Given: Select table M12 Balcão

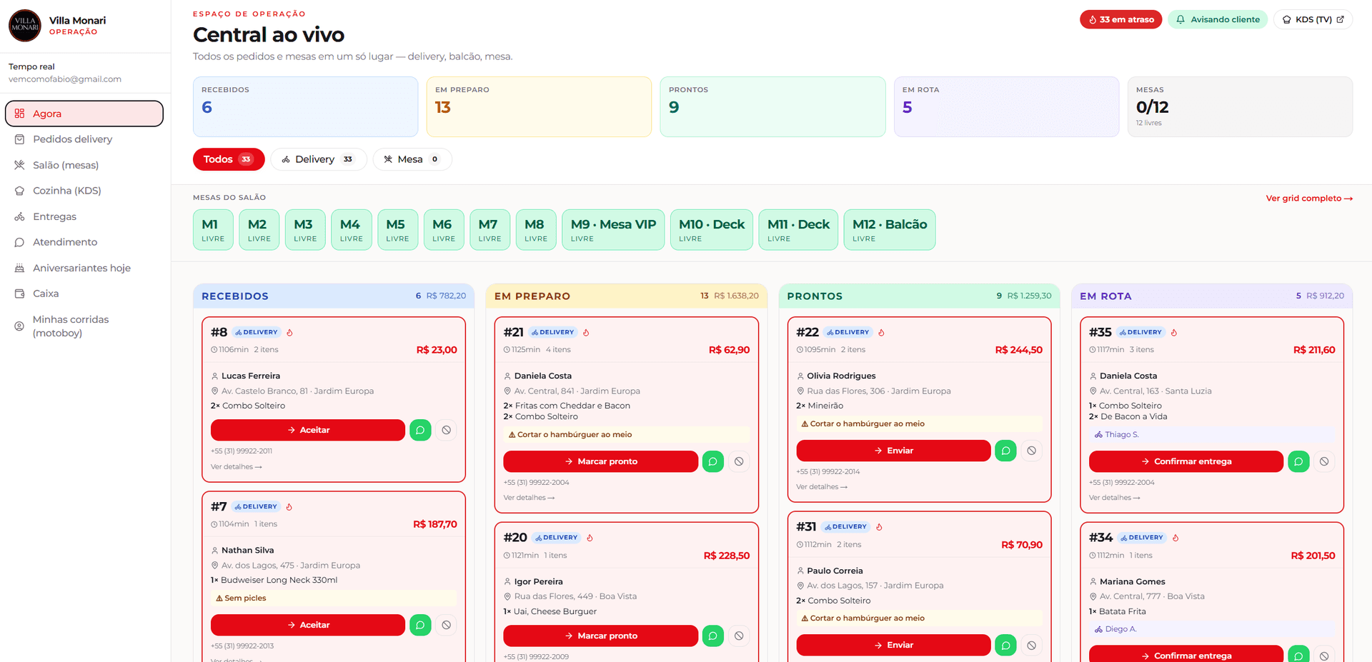Looking at the screenshot, I should click(x=890, y=230).
